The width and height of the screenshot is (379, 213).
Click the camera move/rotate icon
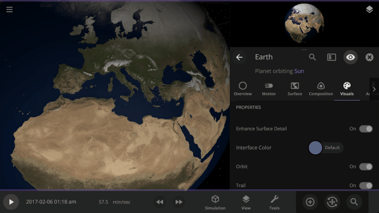click(332, 202)
